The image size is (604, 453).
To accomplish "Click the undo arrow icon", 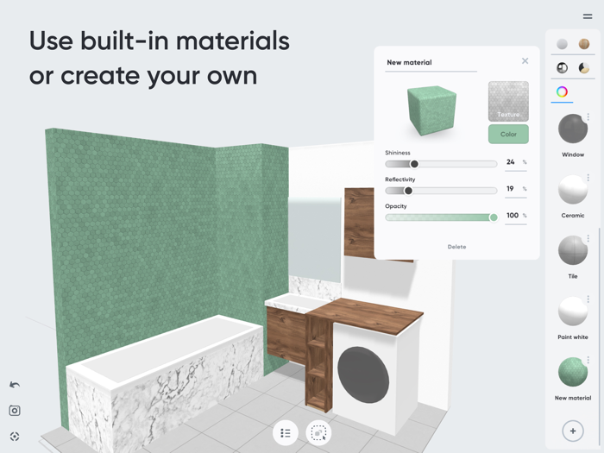I will (x=15, y=385).
